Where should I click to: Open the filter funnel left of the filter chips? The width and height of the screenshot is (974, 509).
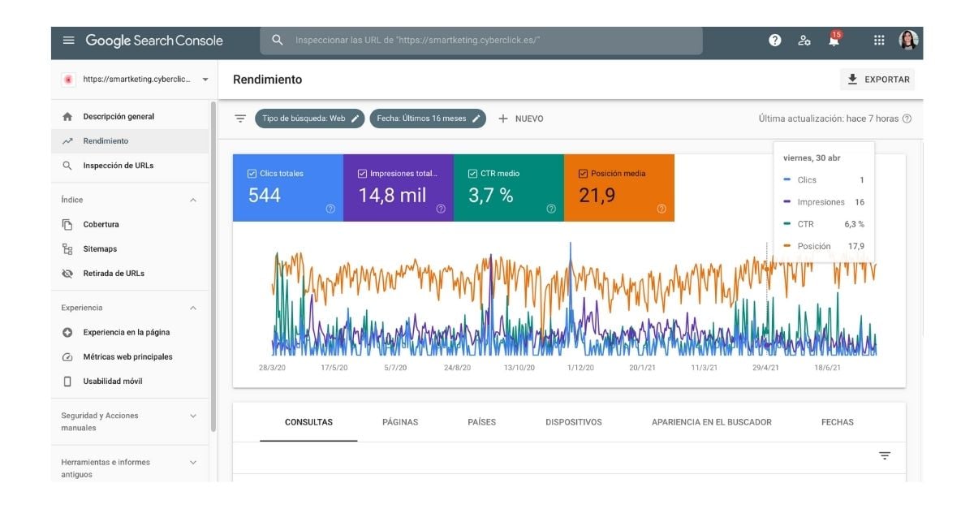(x=240, y=118)
